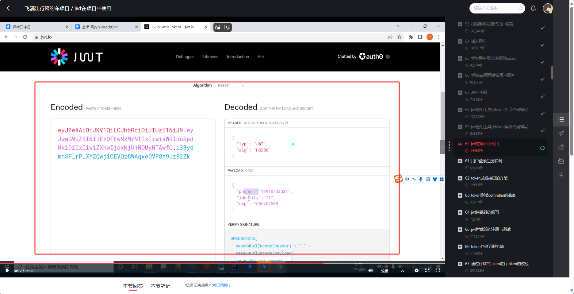Focus the keyword search input field
The width and height of the screenshot is (574, 294).
(495, 8)
